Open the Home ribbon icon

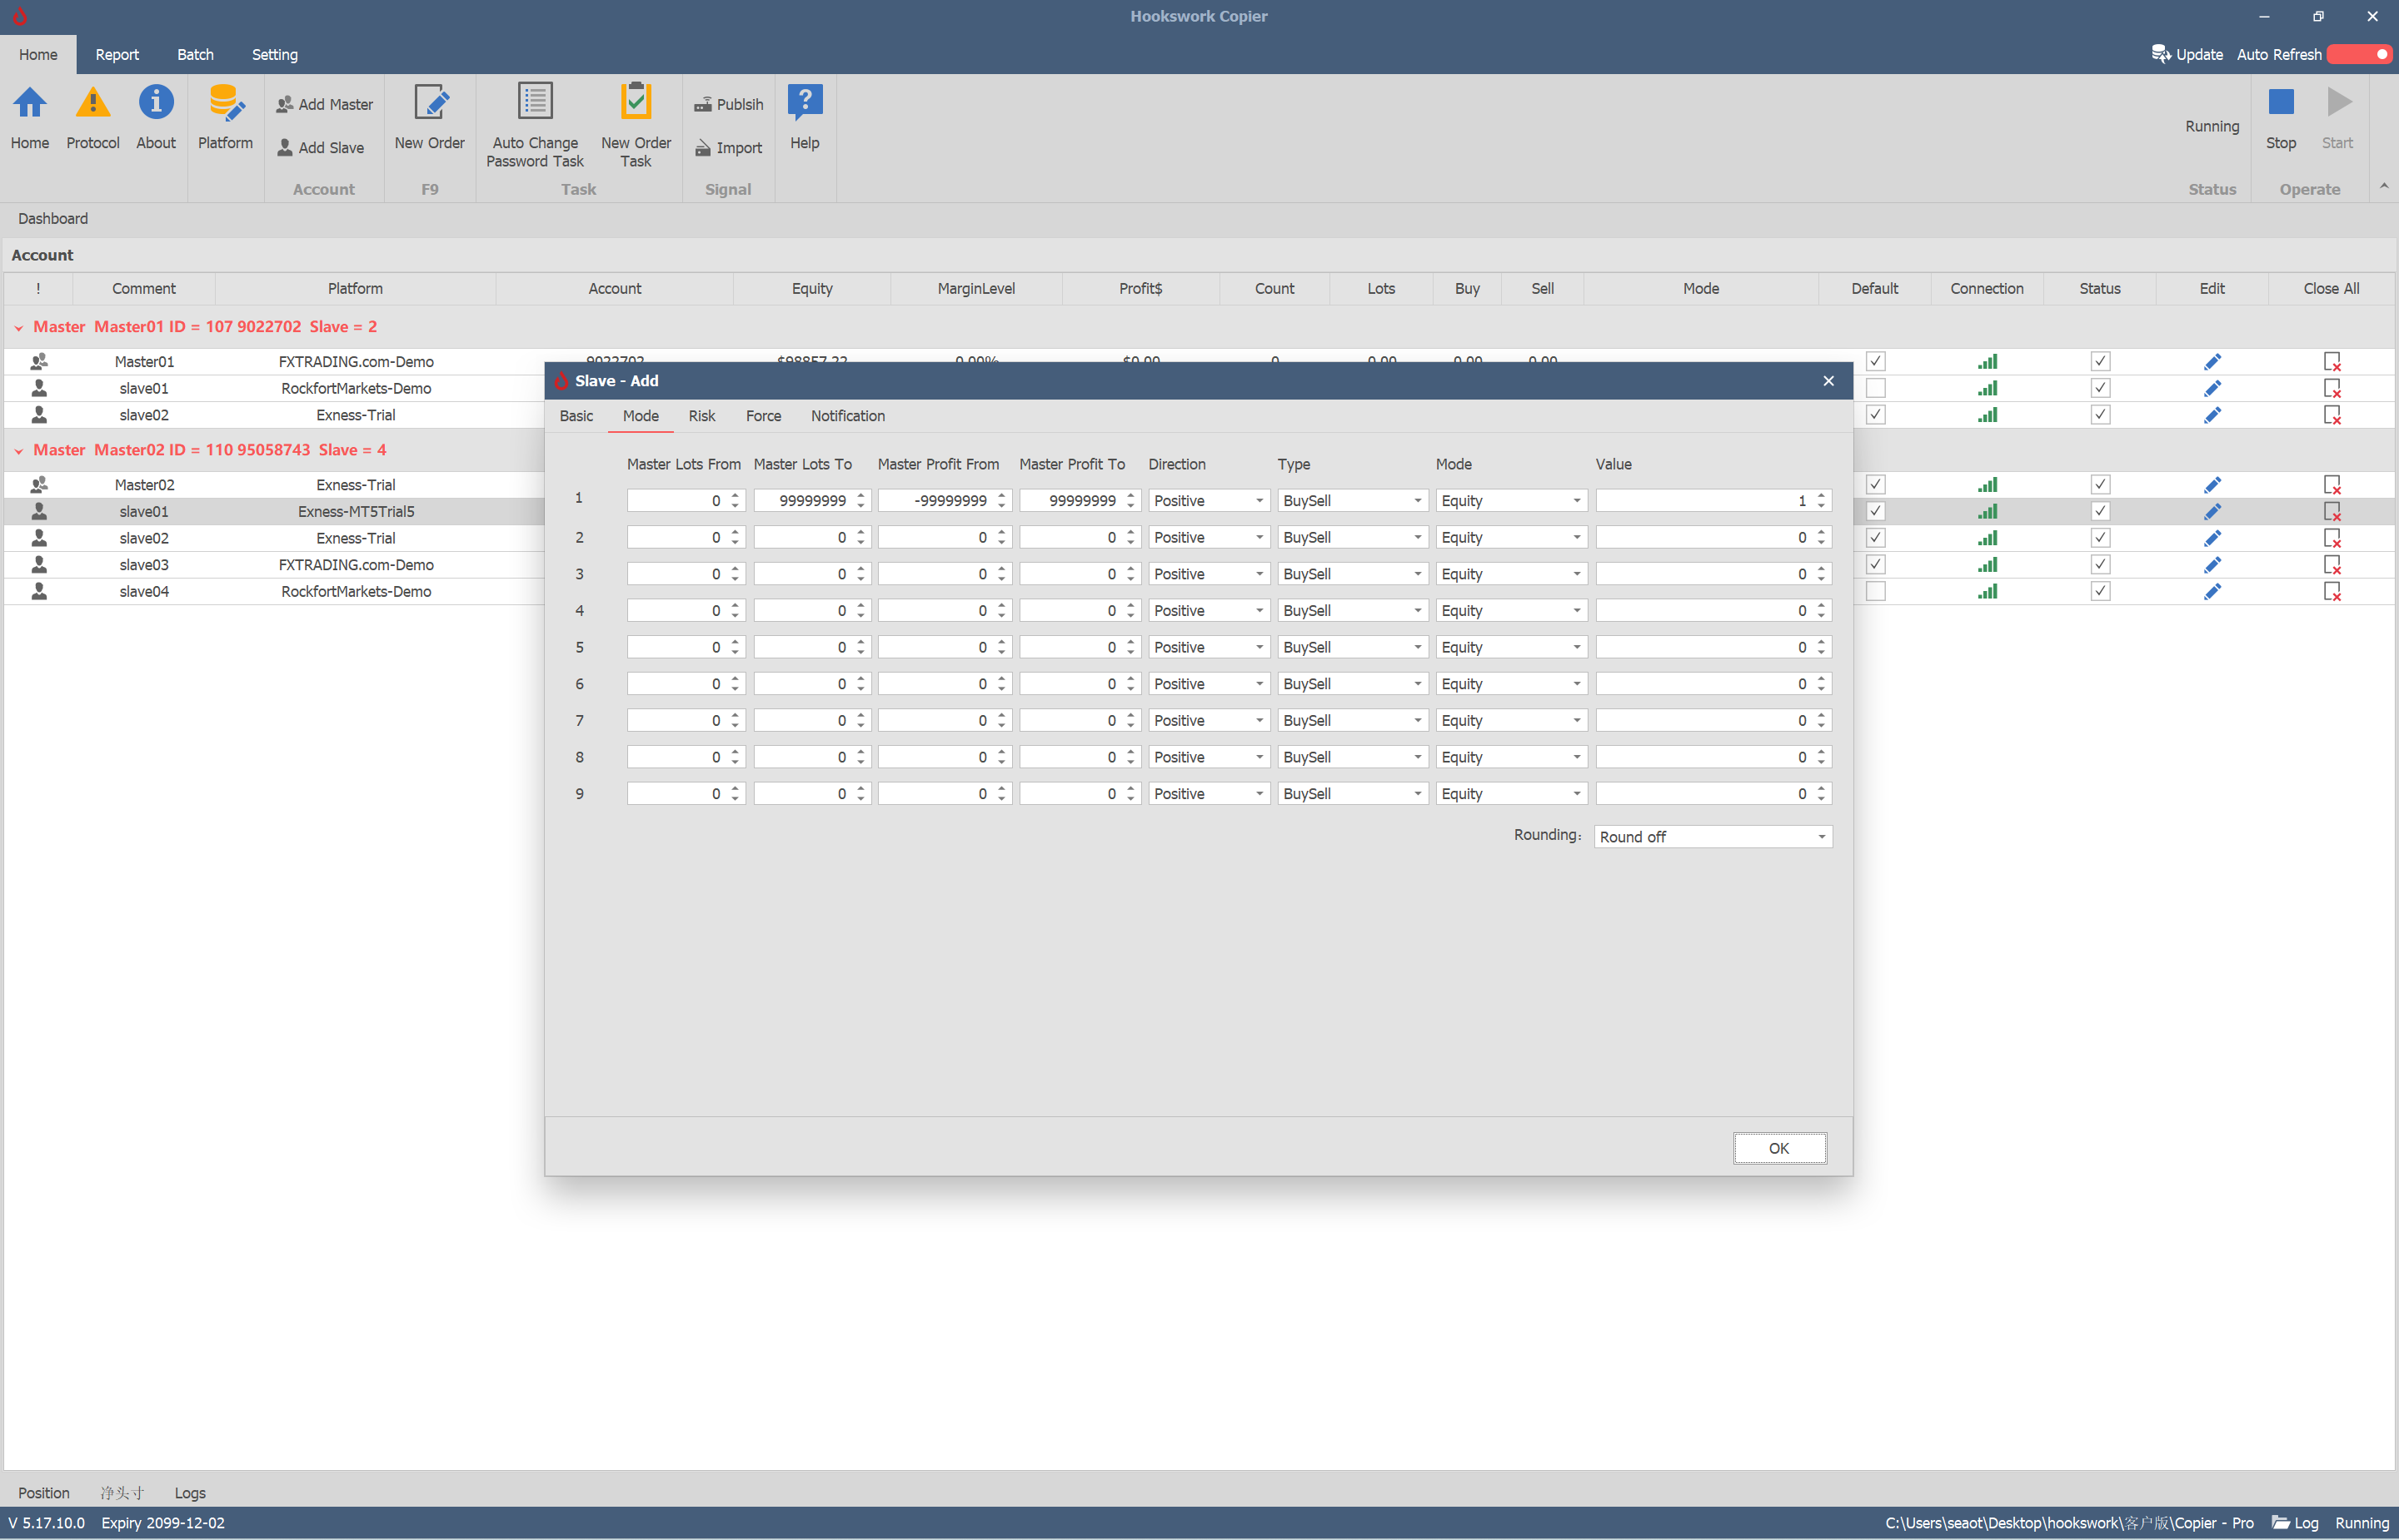pyautogui.click(x=30, y=118)
